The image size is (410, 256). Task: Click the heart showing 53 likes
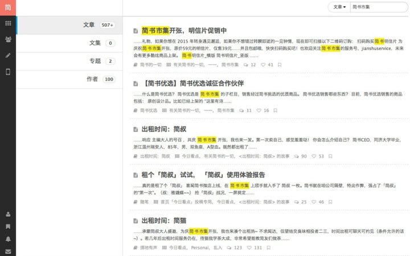coord(314,156)
